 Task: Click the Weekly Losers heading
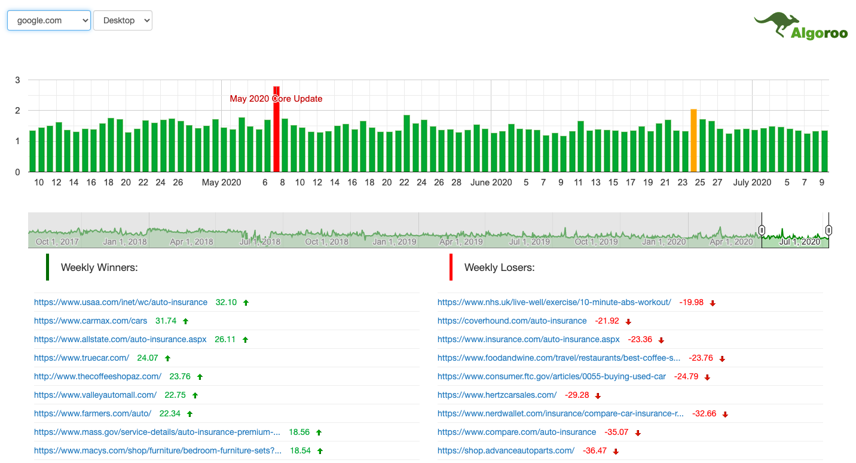point(500,267)
